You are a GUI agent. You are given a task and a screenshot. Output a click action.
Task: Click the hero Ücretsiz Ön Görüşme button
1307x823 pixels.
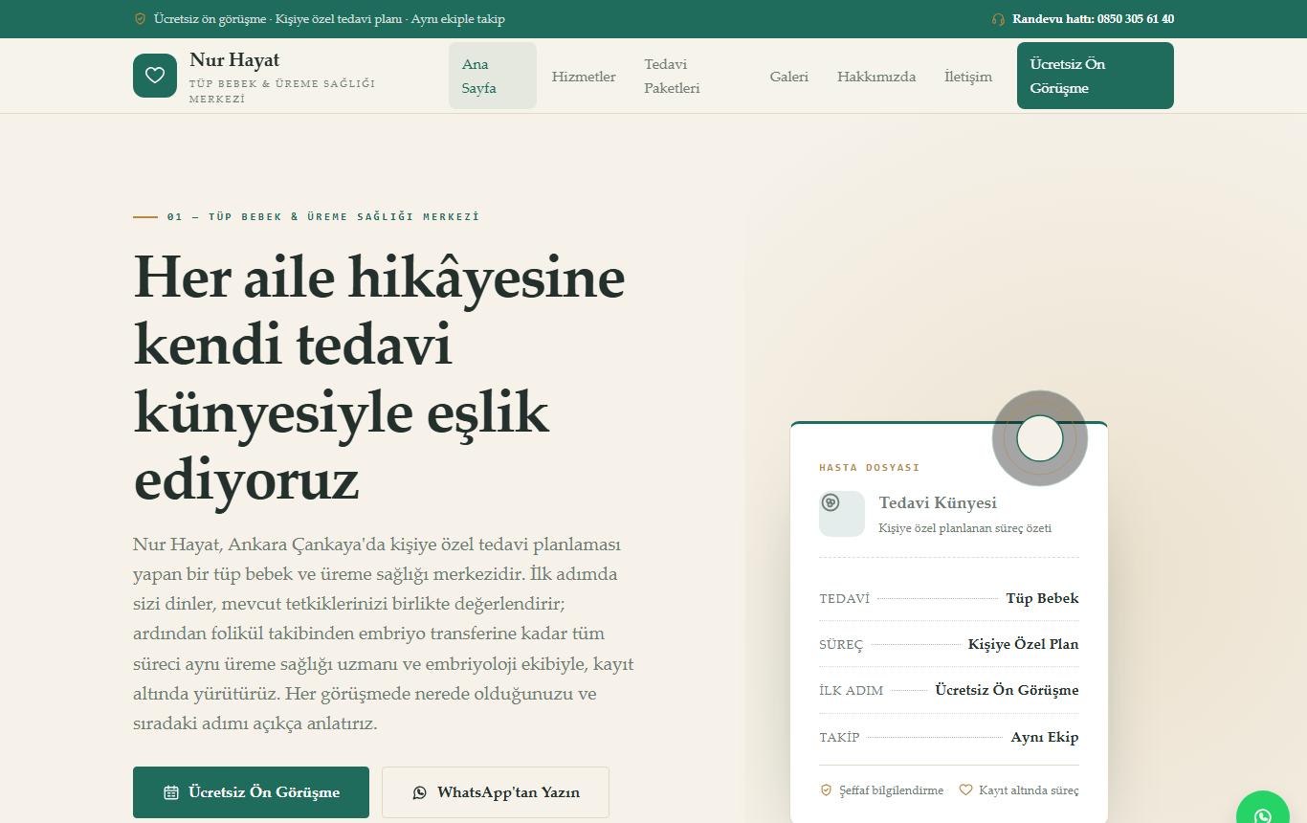pyautogui.click(x=251, y=792)
